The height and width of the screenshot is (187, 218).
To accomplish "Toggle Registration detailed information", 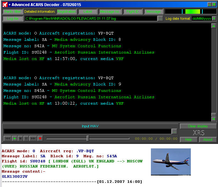I will click(66, 11).
